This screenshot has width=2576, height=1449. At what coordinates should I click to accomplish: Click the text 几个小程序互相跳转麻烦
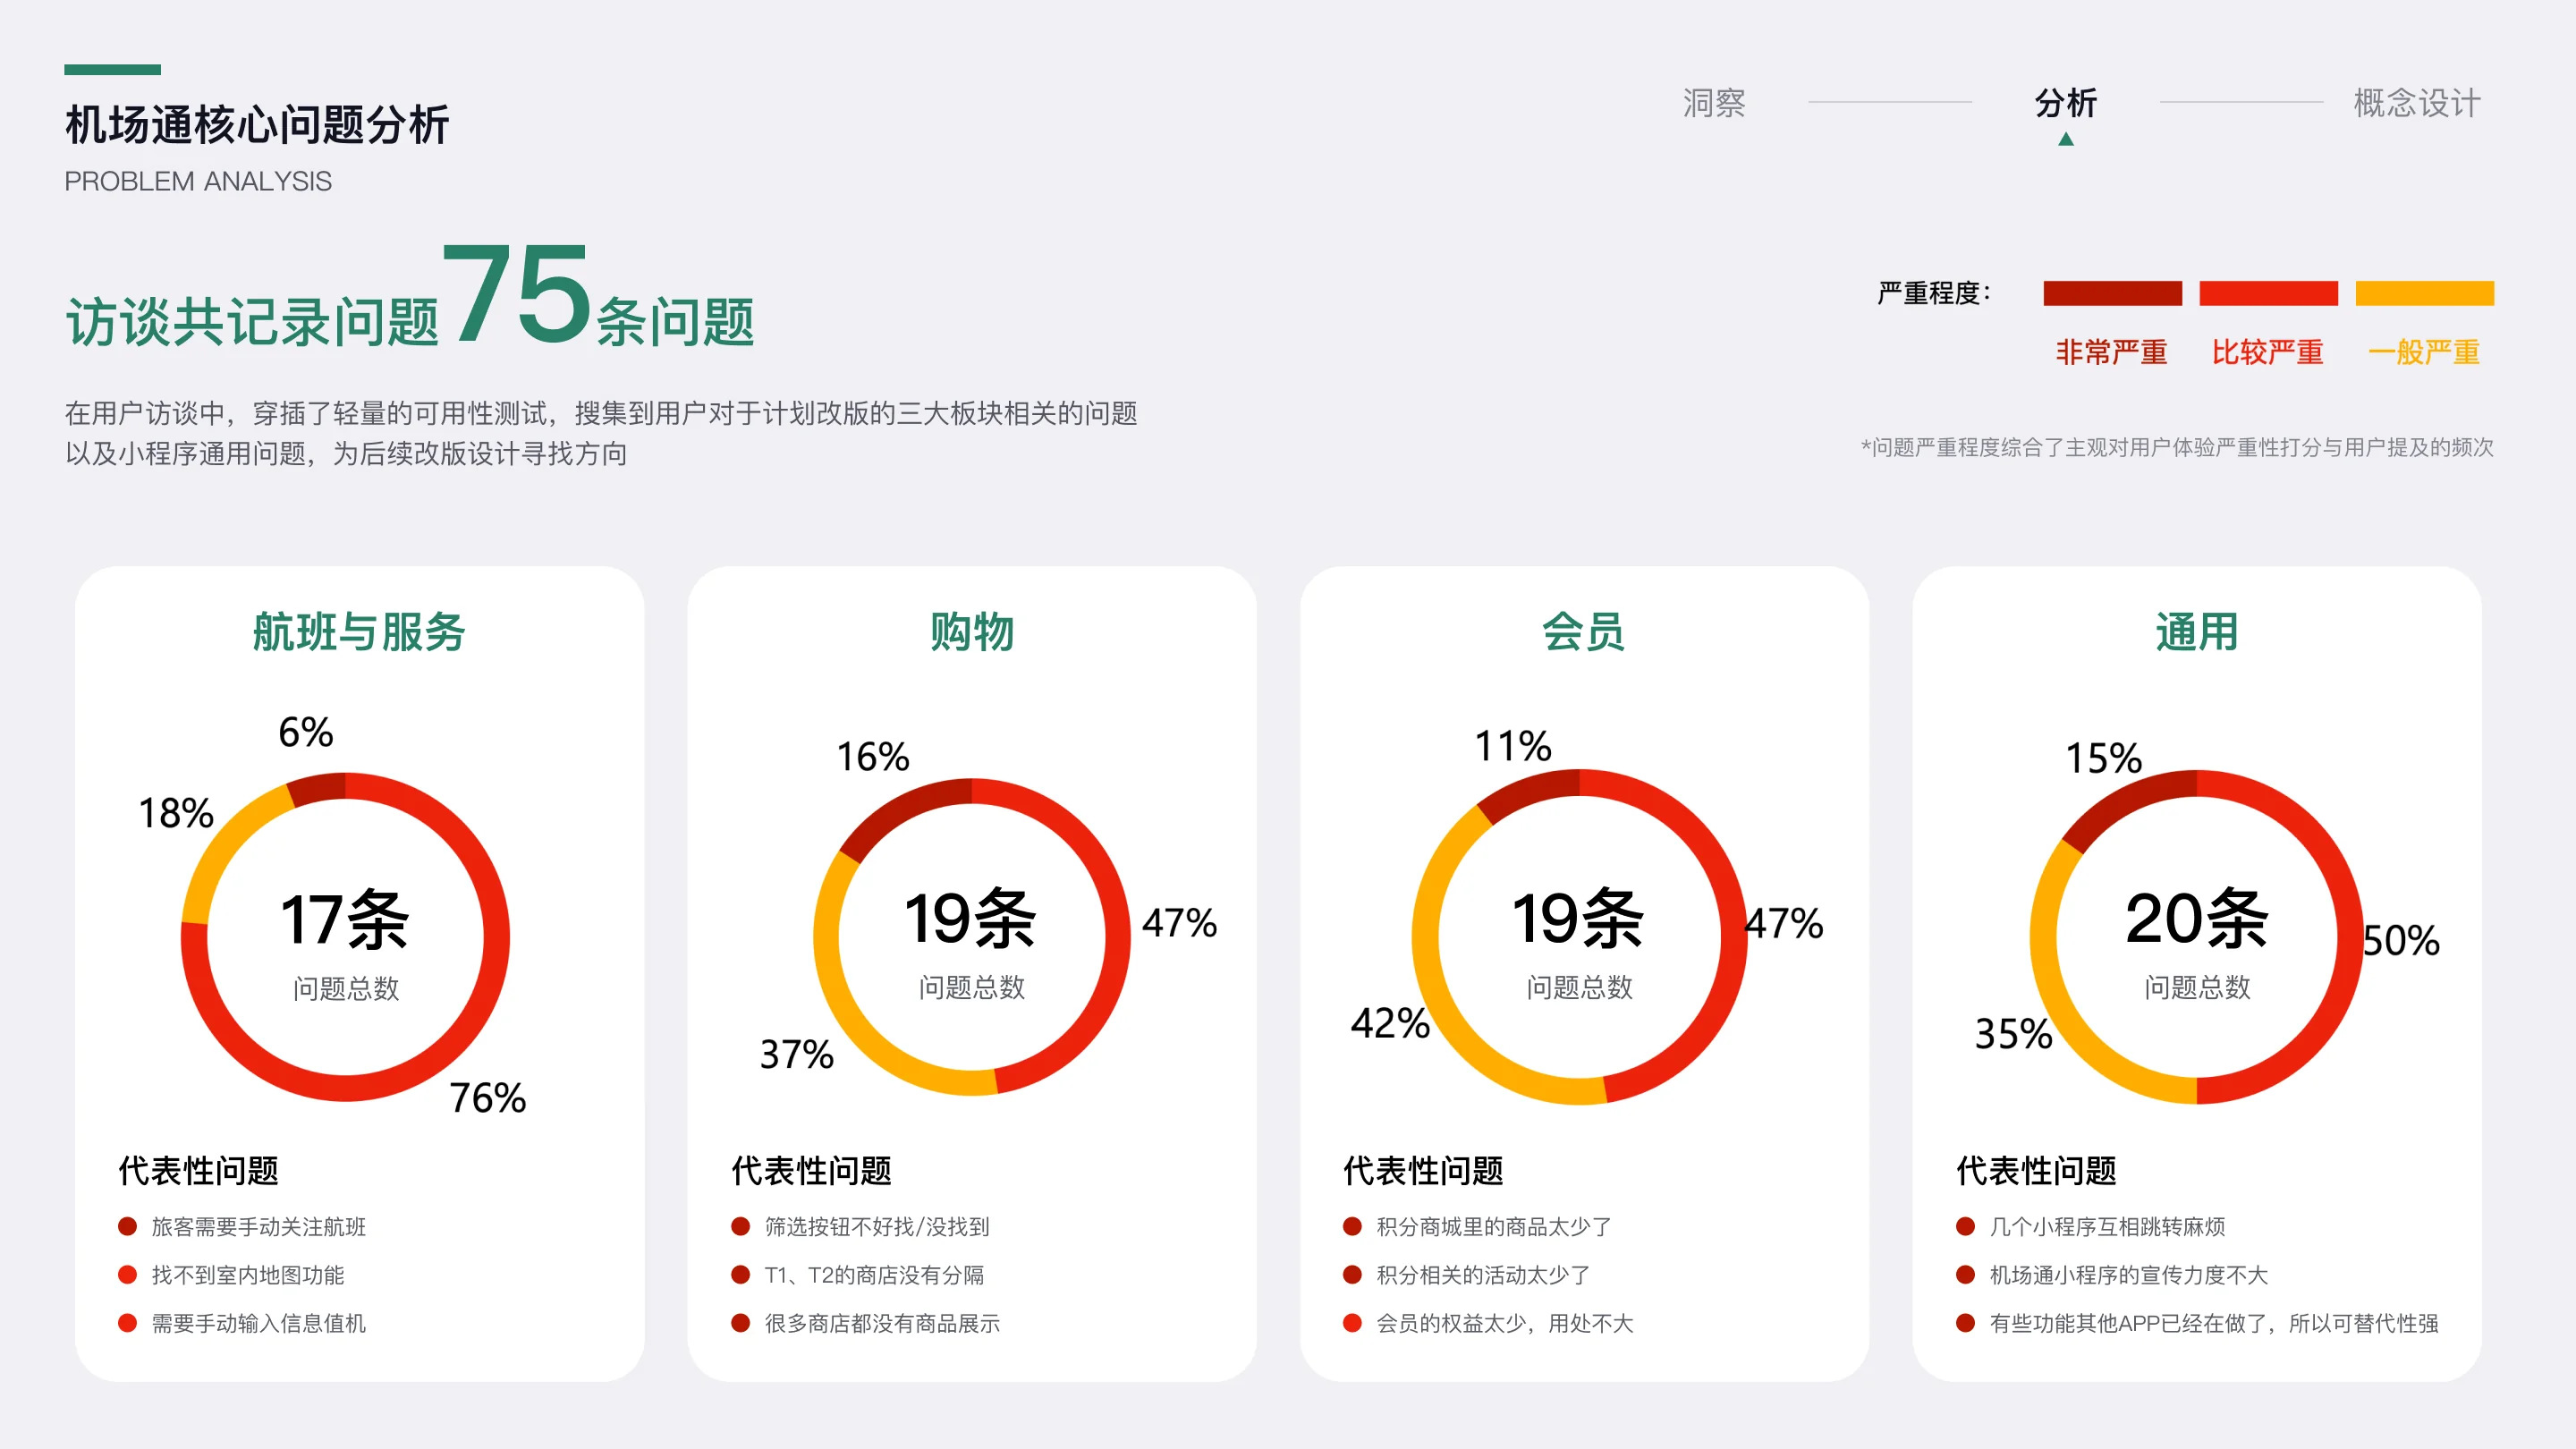pos(2107,1227)
